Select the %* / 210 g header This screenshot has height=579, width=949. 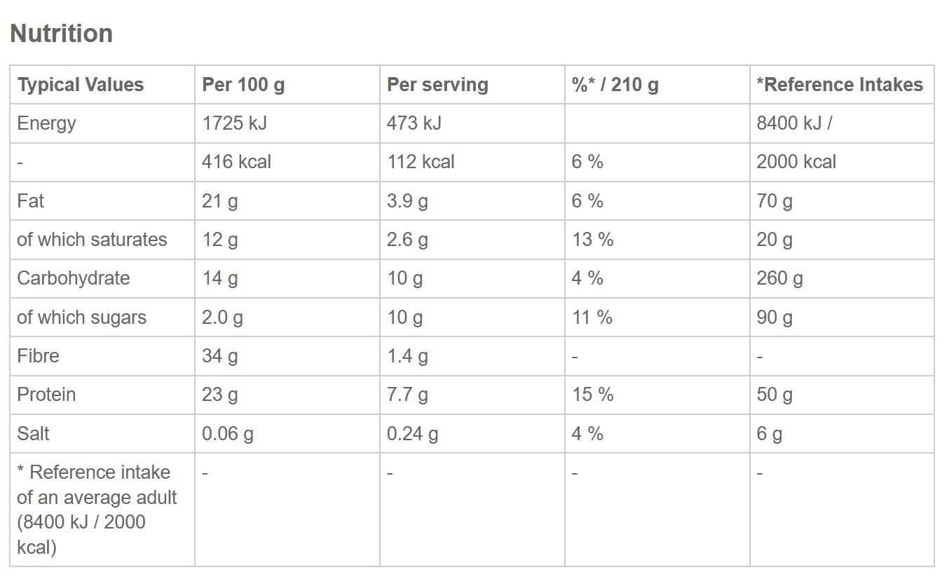(615, 85)
